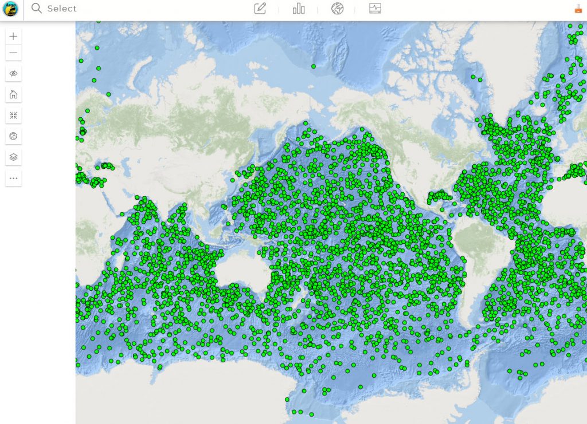Click the Select search field
The image size is (587, 424).
pos(62,9)
